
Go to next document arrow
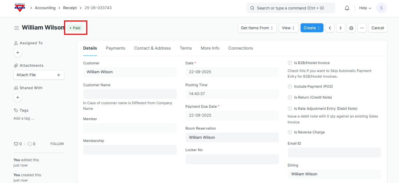pos(341,28)
